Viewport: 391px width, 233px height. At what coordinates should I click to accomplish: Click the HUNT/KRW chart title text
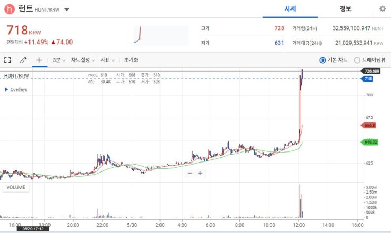pos(17,76)
